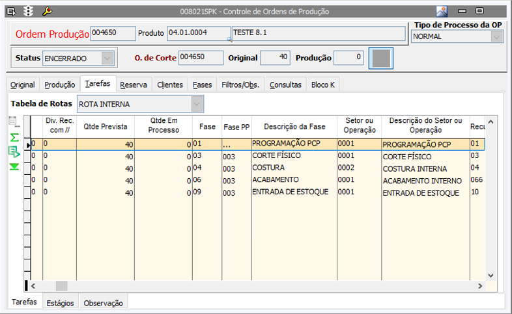Click the horizontal scrollbar left arrow
This screenshot has height=314, width=512.
point(33,286)
